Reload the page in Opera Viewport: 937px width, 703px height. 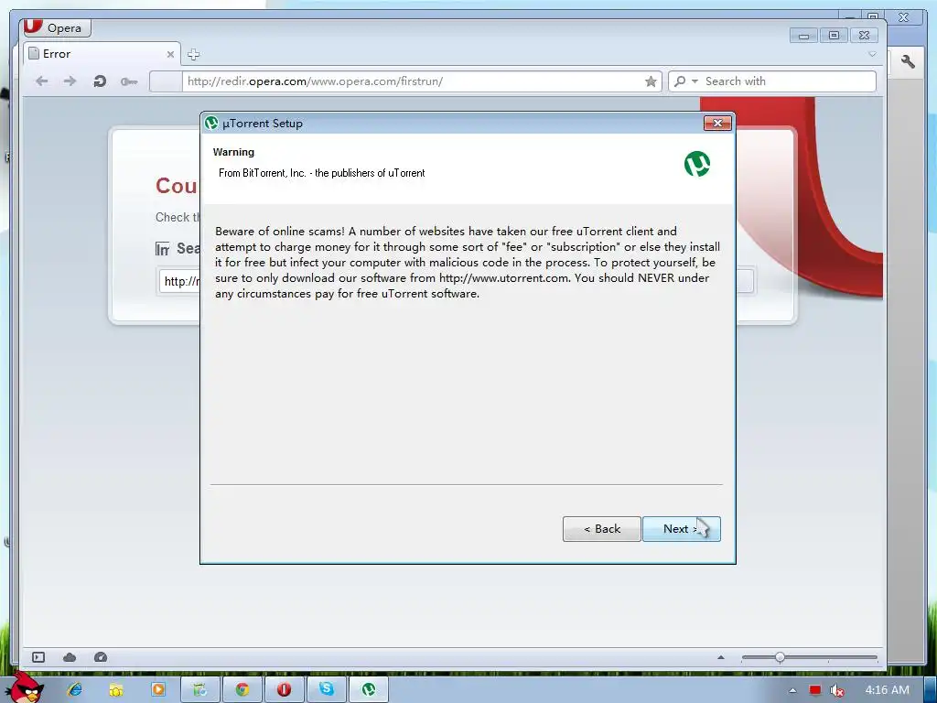(x=100, y=81)
